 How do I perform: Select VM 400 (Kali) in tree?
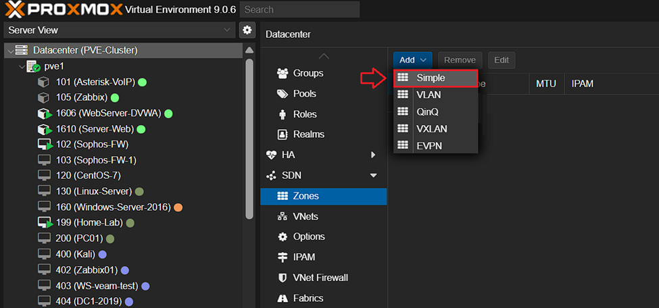[x=76, y=254]
